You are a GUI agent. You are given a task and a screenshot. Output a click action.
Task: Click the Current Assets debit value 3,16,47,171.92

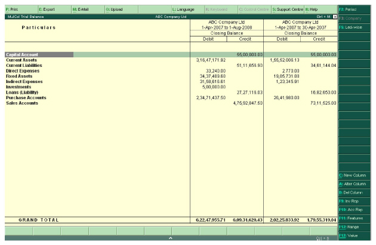tap(211, 60)
